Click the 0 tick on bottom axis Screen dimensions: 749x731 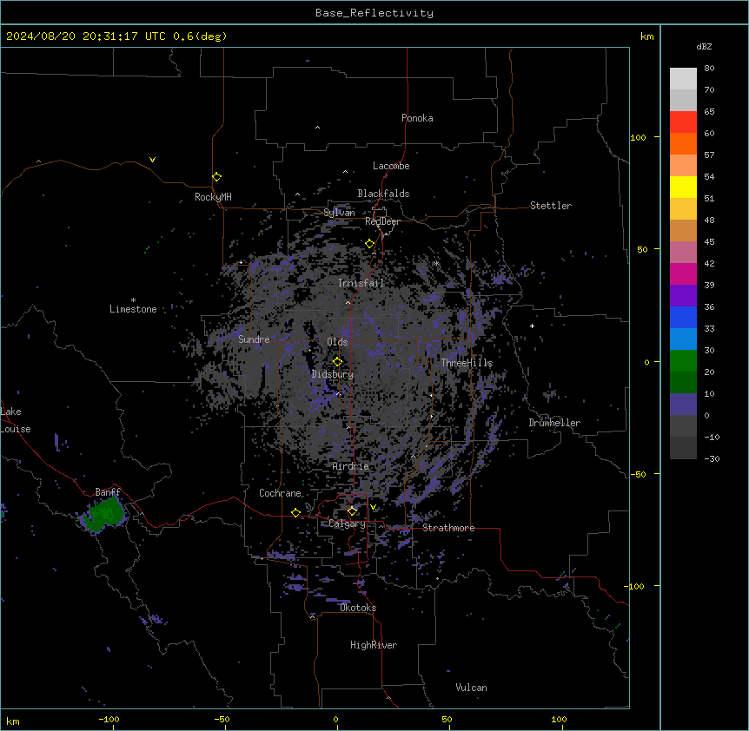(x=335, y=719)
